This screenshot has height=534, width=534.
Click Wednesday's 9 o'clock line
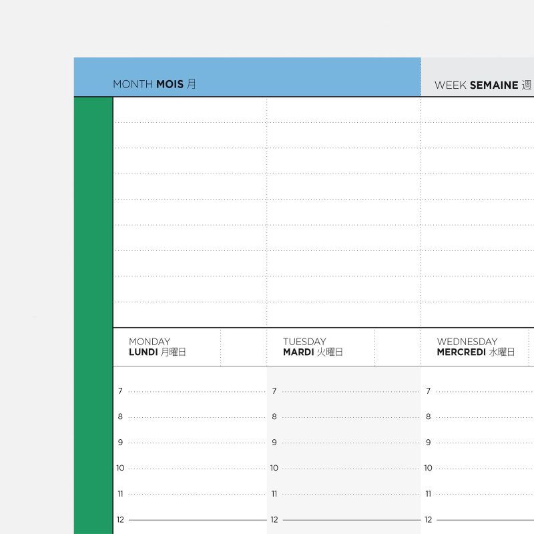[484, 443]
